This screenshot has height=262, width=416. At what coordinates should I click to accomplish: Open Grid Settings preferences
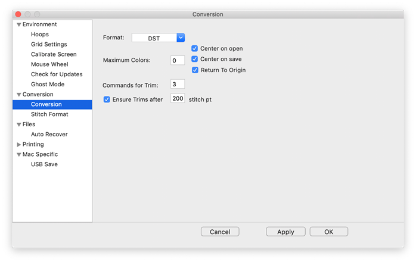coord(49,45)
